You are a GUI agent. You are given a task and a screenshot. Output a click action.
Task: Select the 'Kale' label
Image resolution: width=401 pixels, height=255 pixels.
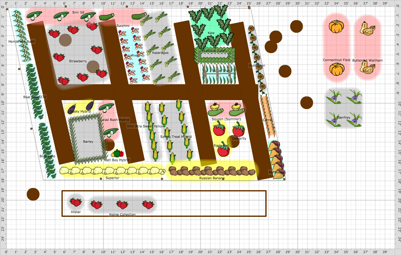tap(211, 33)
